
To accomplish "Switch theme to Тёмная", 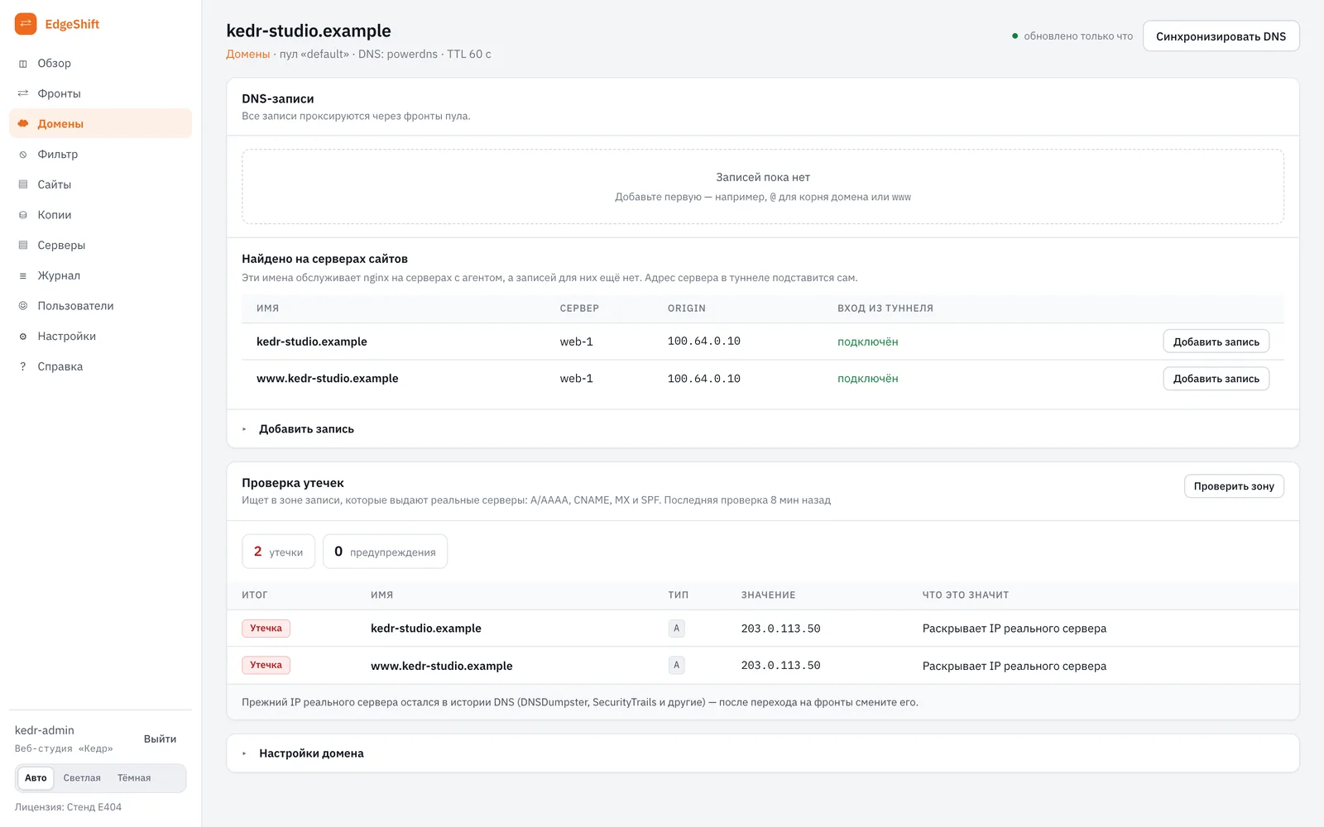I will pyautogui.click(x=134, y=778).
